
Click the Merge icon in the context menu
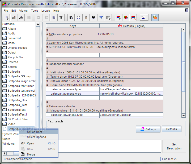[23, 154]
